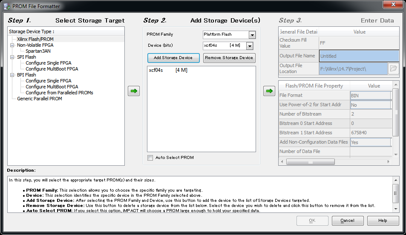Click the property table vertical scrollbar up arrow

pyautogui.click(x=396, y=85)
